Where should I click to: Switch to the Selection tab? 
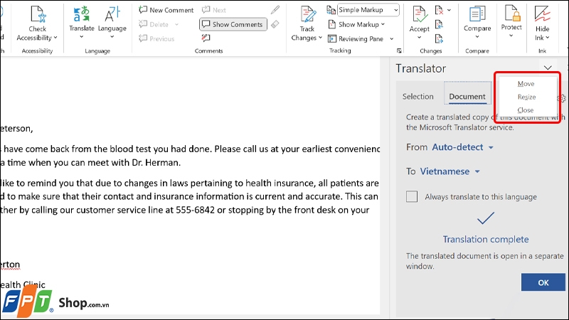point(418,97)
